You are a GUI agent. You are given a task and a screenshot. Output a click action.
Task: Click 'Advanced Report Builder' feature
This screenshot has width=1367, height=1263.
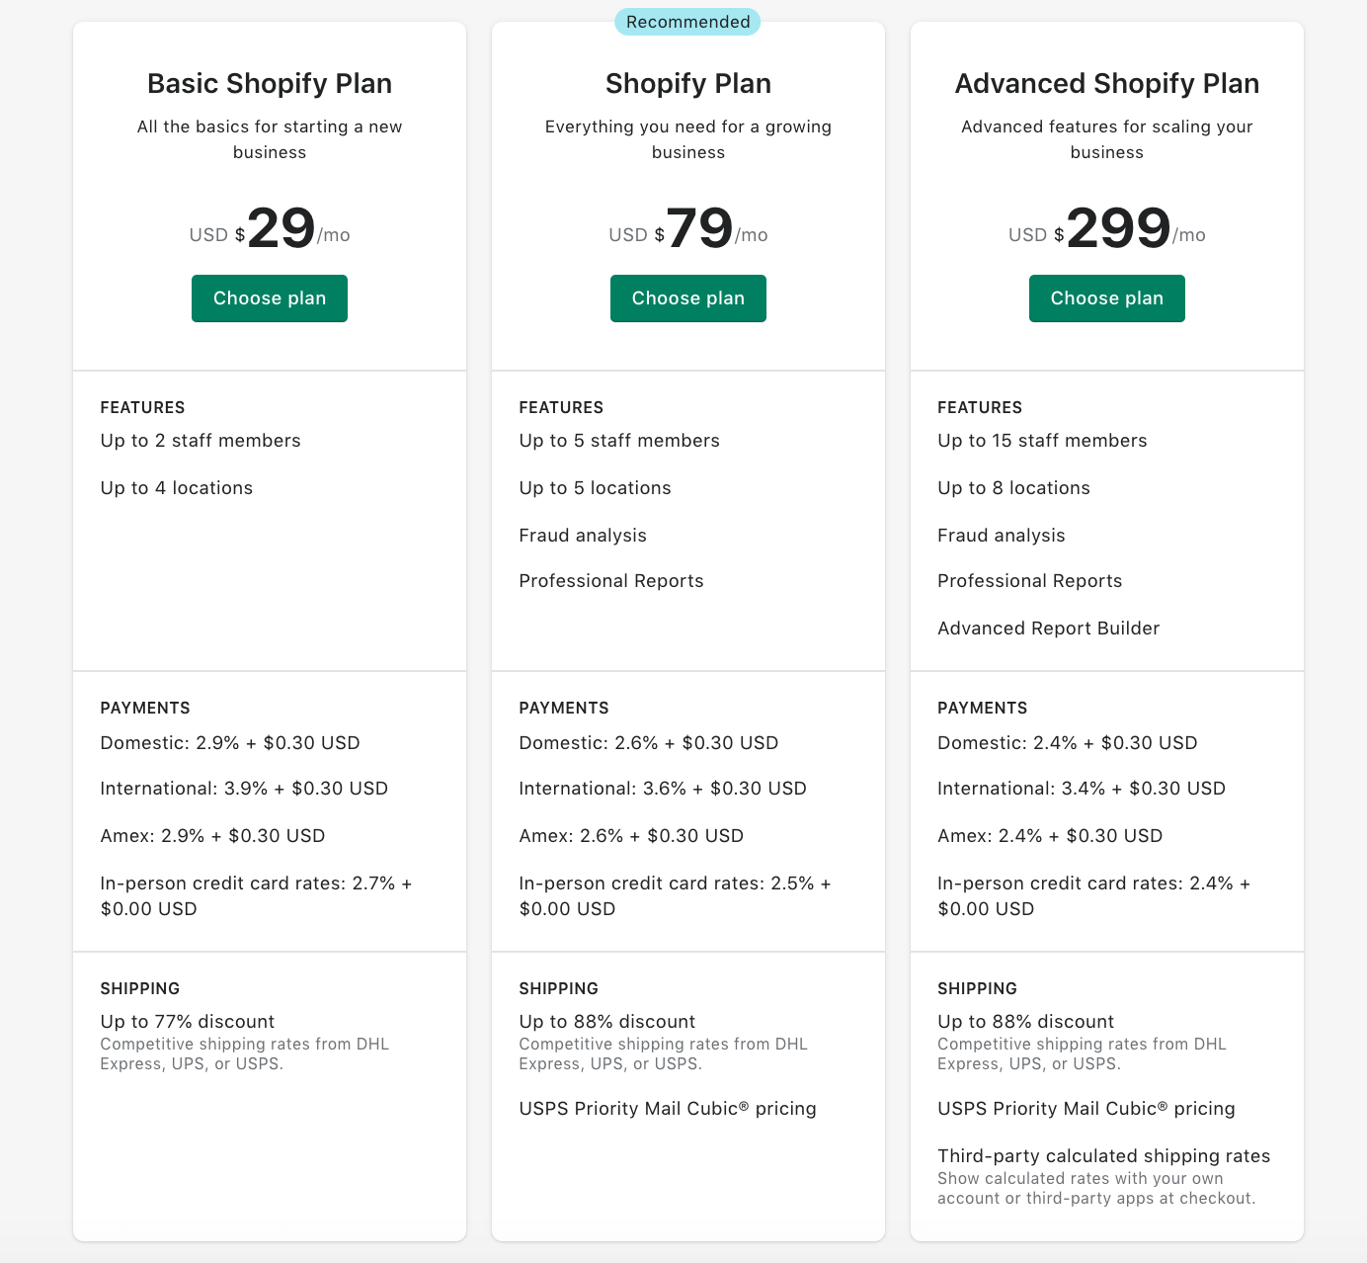(x=1049, y=629)
